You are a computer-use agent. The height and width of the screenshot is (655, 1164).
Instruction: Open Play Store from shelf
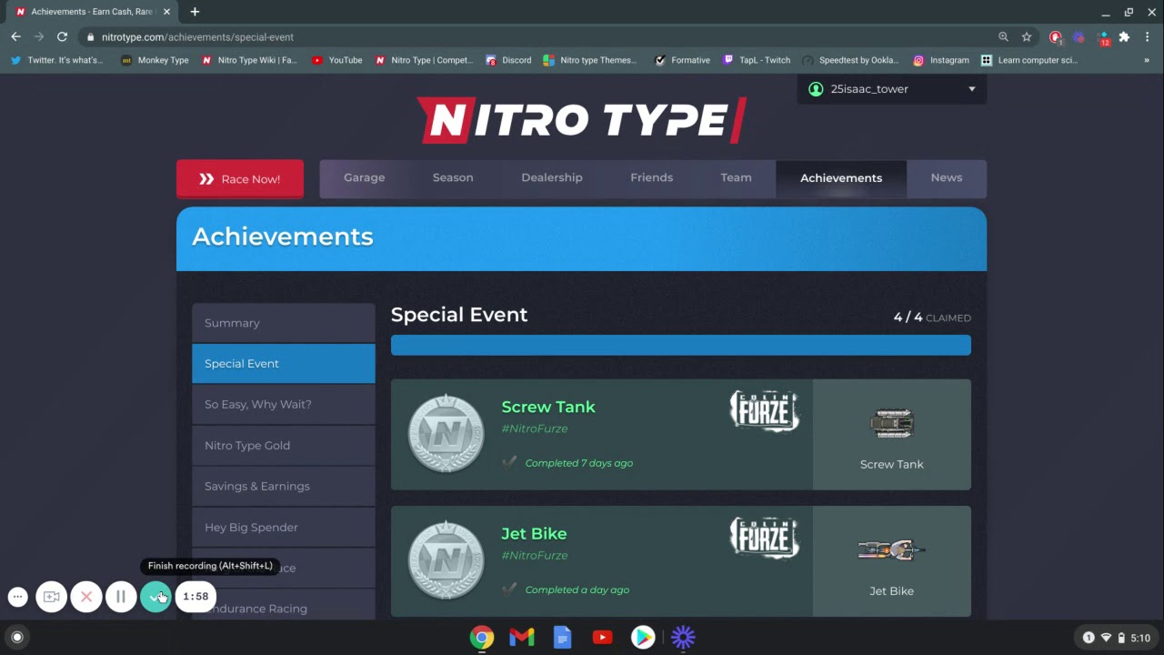[x=643, y=638]
